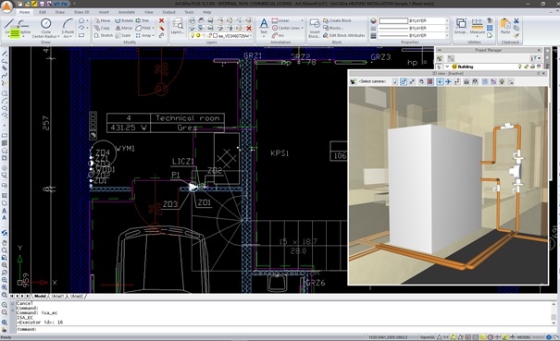The image size is (560, 341).
Task: Click the Group utility icon
Action: (x=461, y=26)
